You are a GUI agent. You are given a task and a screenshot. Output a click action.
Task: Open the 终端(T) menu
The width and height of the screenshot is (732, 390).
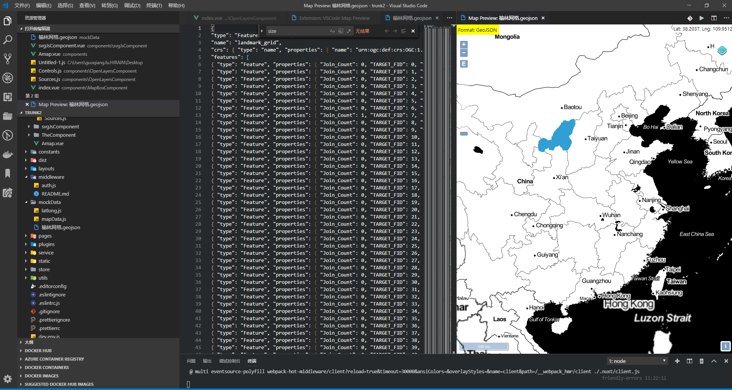(x=154, y=5)
